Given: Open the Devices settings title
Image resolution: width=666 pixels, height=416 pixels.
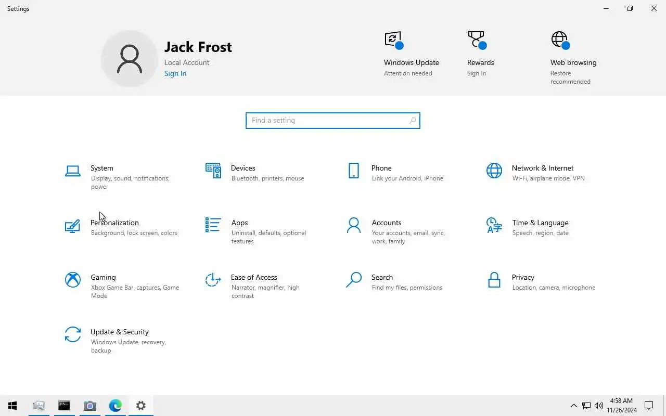Looking at the screenshot, I should click(x=243, y=168).
